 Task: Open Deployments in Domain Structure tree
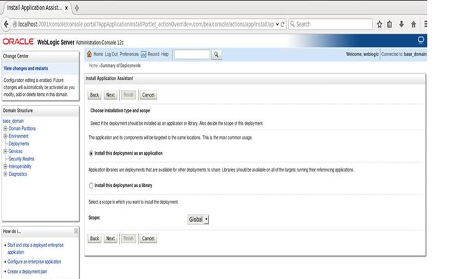pyautogui.click(x=19, y=144)
